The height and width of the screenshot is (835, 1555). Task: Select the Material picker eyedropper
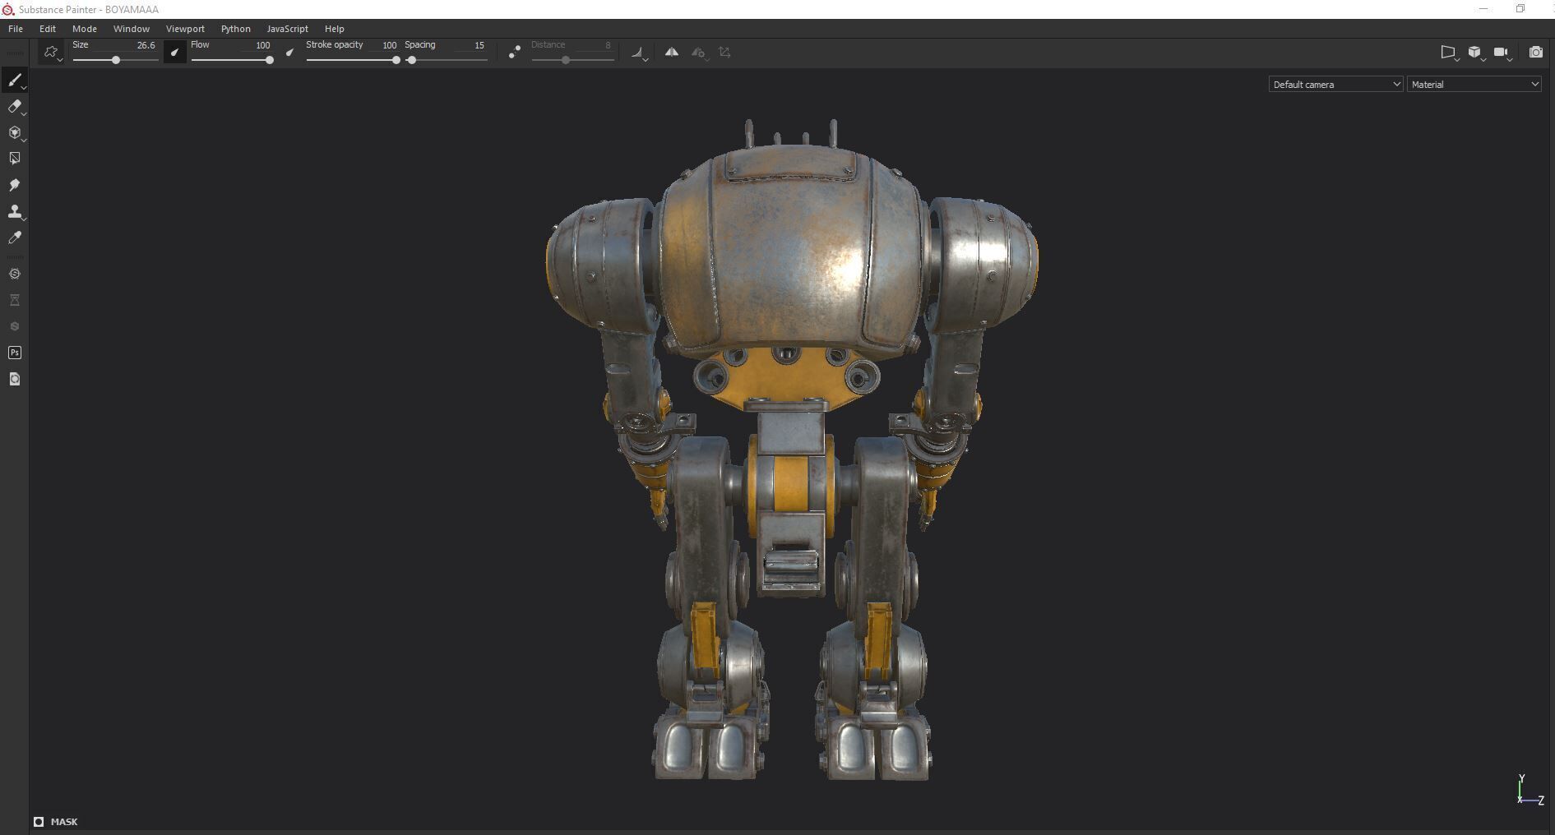(x=14, y=238)
